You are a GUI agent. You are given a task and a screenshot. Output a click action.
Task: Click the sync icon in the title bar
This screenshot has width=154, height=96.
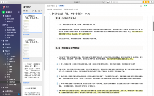tap(104, 2)
